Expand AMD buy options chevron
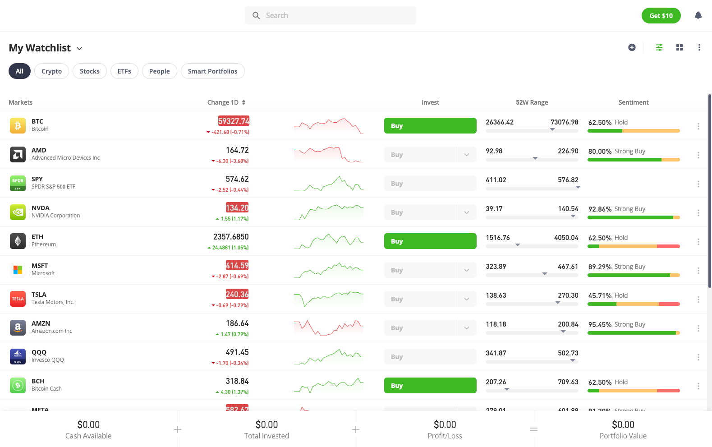The height and width of the screenshot is (447, 712). pos(467,155)
